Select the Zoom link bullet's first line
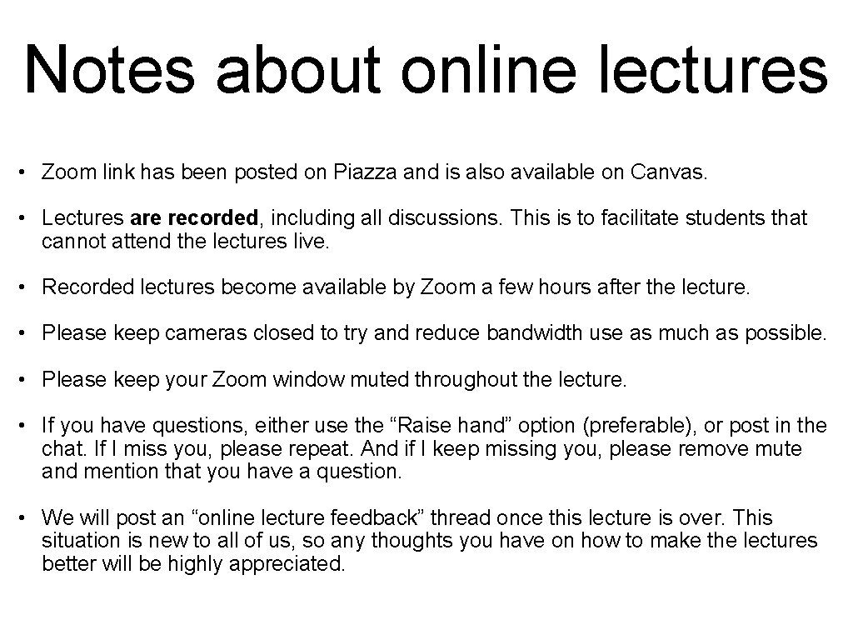The height and width of the screenshot is (640, 853). (374, 172)
